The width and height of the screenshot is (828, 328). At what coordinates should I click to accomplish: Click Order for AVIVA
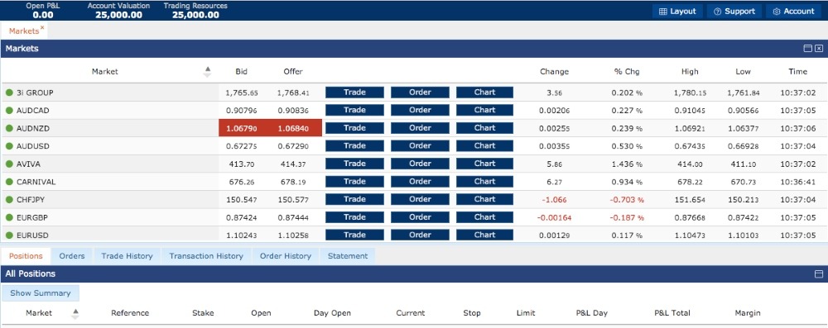point(420,164)
